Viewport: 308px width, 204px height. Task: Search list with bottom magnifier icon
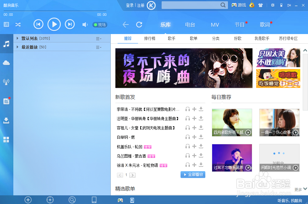coord(72,200)
